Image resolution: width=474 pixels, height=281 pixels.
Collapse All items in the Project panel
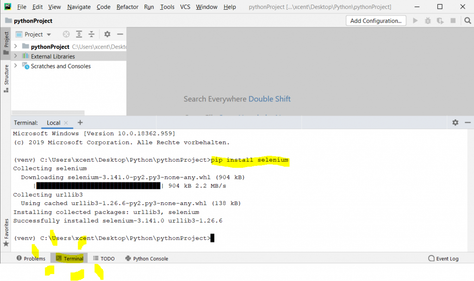click(x=91, y=34)
